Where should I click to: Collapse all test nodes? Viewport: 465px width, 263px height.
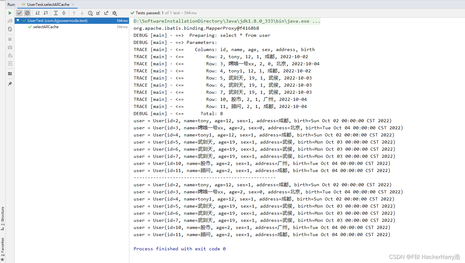tap(64, 13)
